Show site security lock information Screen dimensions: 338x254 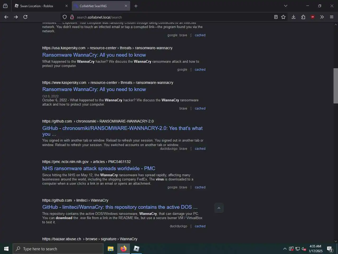coord(72,17)
